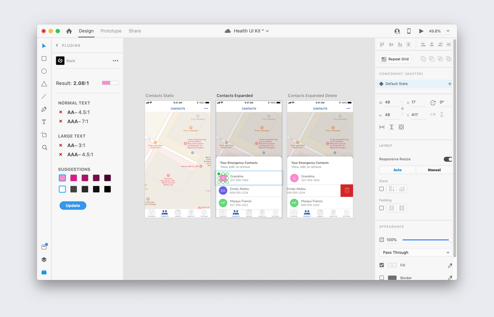Click the Update button in Stark
The image size is (494, 317).
pos(73,205)
